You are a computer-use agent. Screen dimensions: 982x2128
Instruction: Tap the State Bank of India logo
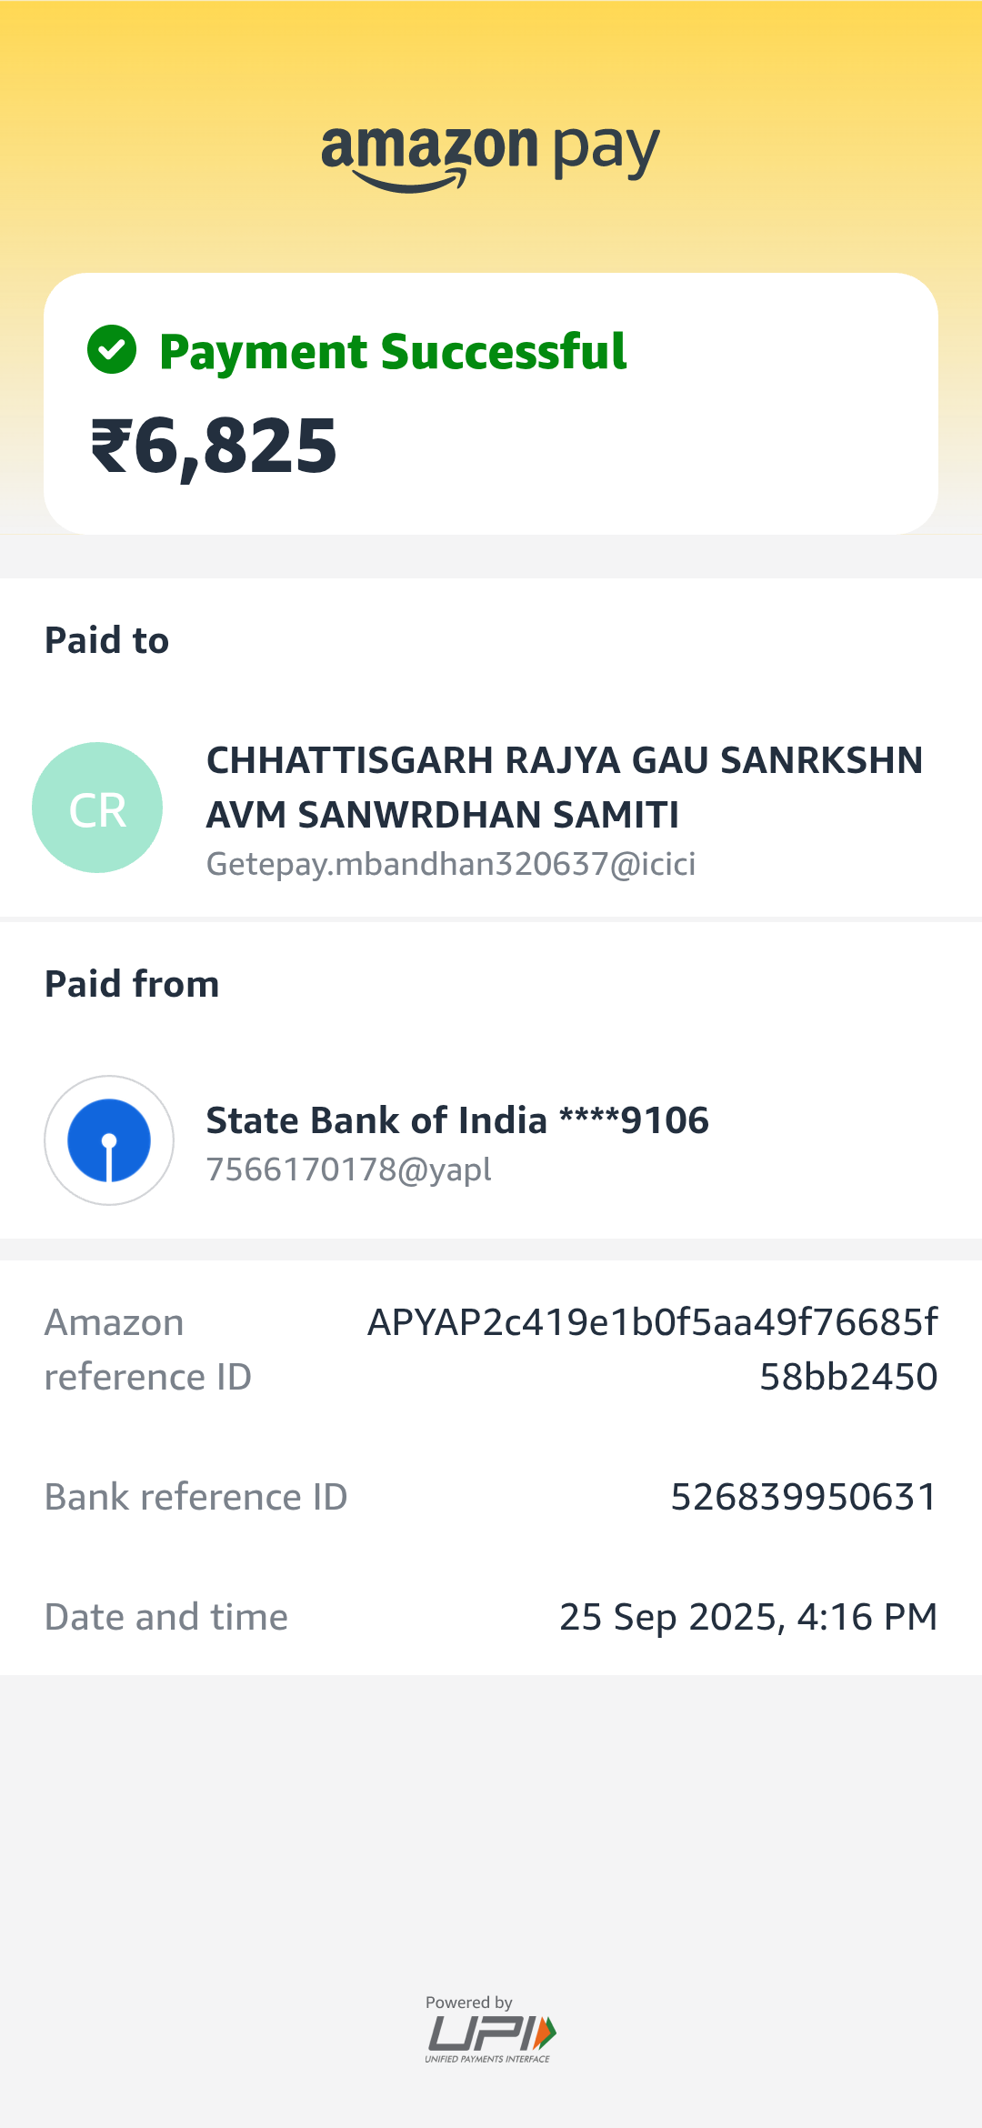[x=109, y=1140]
